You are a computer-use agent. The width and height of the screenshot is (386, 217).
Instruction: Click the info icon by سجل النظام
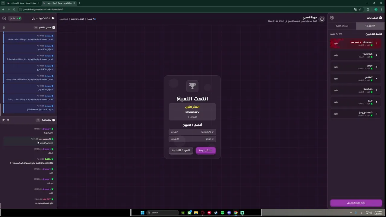tap(54, 27)
